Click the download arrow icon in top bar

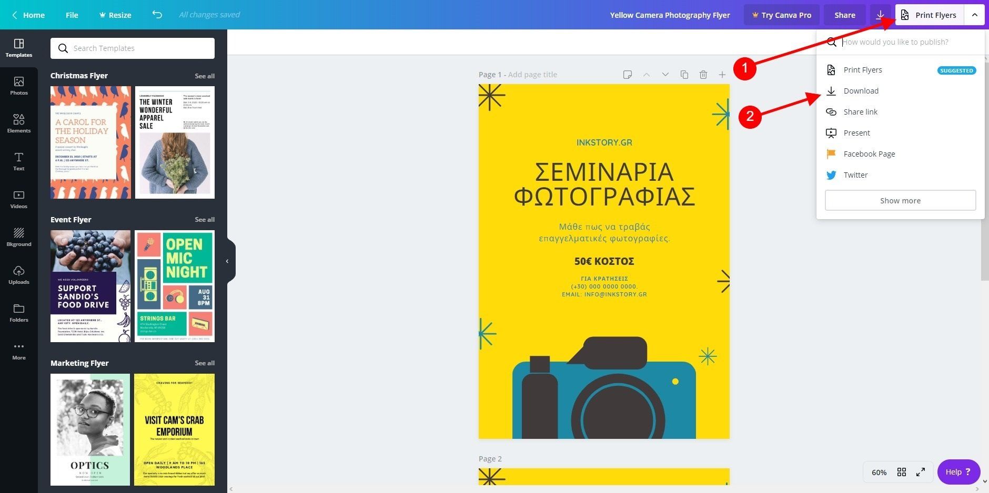[x=880, y=15]
